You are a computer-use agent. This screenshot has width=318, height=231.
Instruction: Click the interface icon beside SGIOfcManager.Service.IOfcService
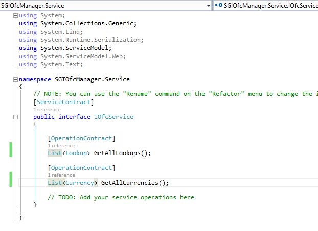(x=219, y=5)
